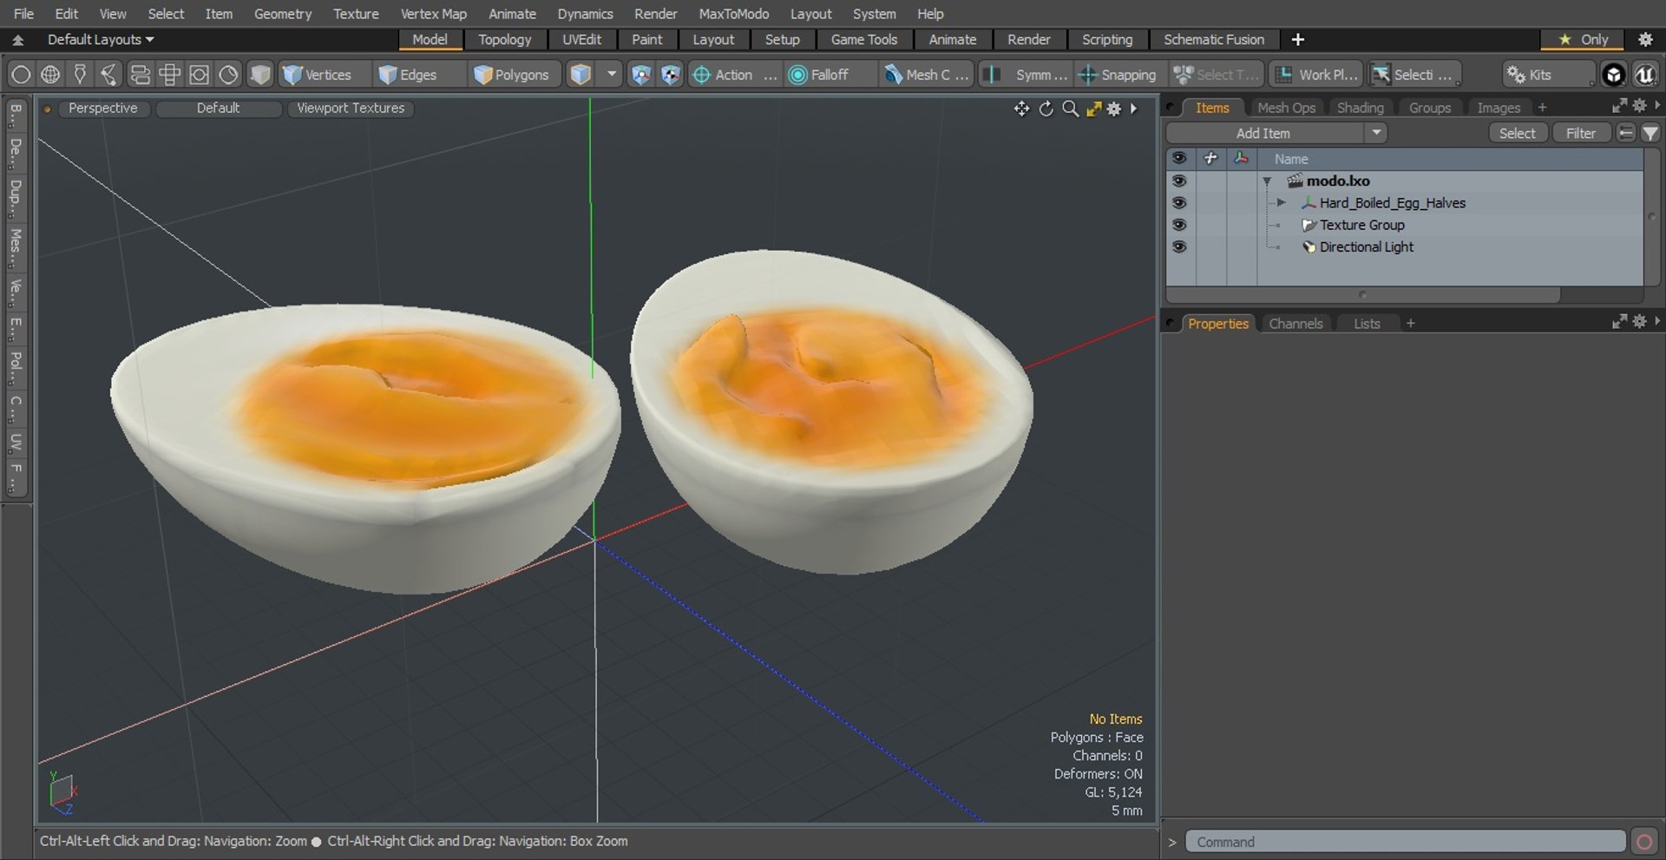Open the Add Item dropdown arrow
Image resolution: width=1666 pixels, height=860 pixels.
pos(1376,133)
